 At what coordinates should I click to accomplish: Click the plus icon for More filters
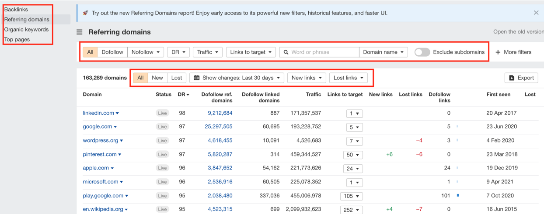[498, 52]
